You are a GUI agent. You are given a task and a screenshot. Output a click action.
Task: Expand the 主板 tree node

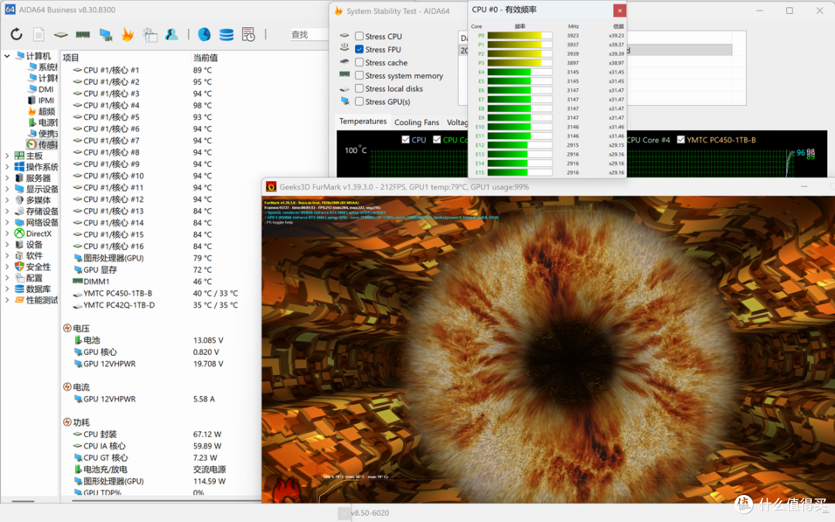point(7,155)
